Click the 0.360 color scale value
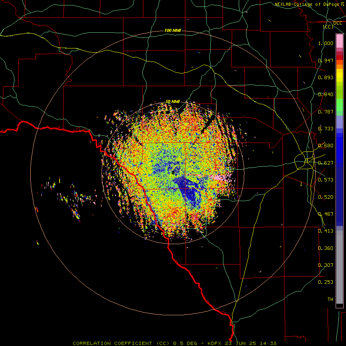 [326, 248]
